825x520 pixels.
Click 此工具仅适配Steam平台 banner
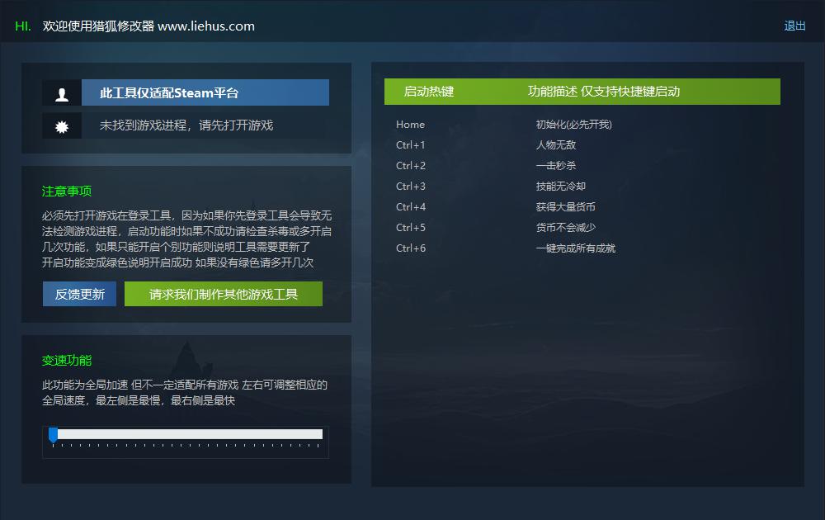(205, 92)
